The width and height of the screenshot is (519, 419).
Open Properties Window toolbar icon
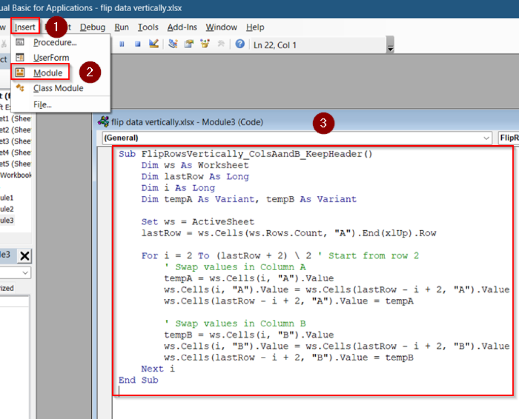click(189, 44)
